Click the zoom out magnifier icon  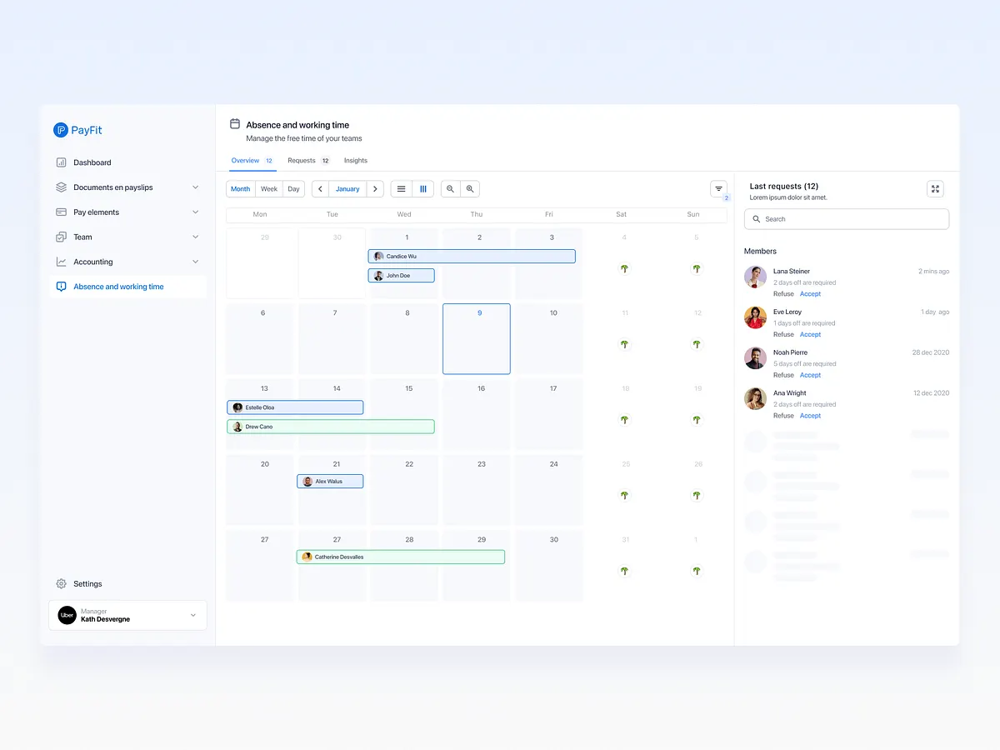(x=449, y=188)
